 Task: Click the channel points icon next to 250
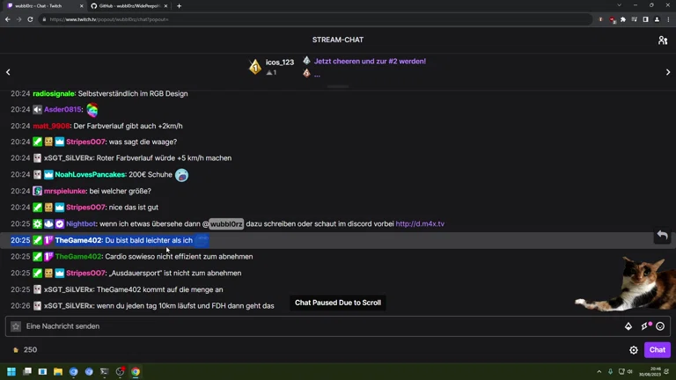pos(15,350)
